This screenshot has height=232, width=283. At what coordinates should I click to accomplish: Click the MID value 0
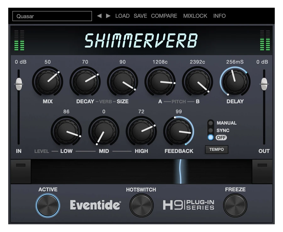[x=104, y=112]
